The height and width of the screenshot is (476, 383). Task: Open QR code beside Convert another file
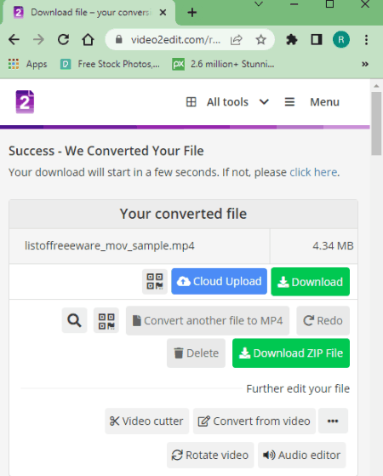click(106, 320)
